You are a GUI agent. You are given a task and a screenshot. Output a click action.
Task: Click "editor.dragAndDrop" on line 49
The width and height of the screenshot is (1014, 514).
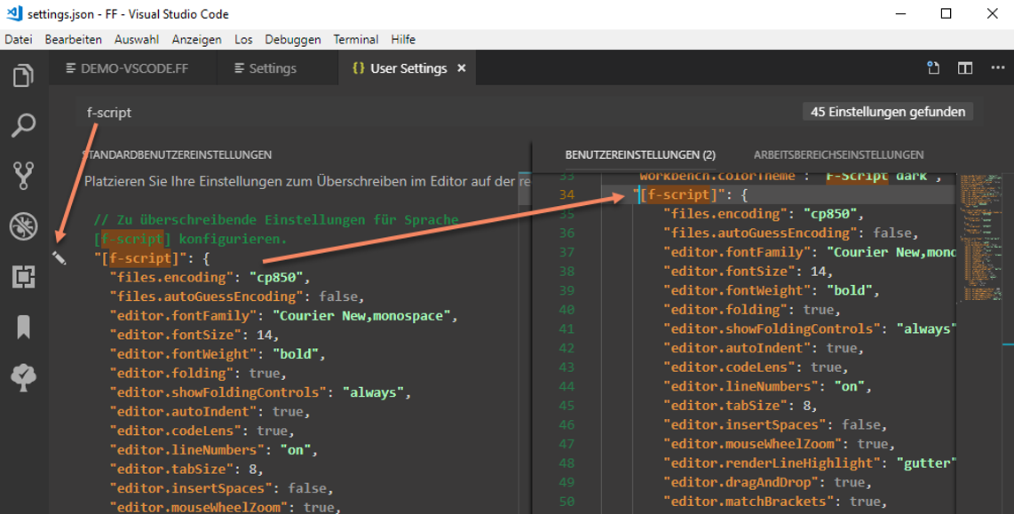pyautogui.click(x=741, y=482)
